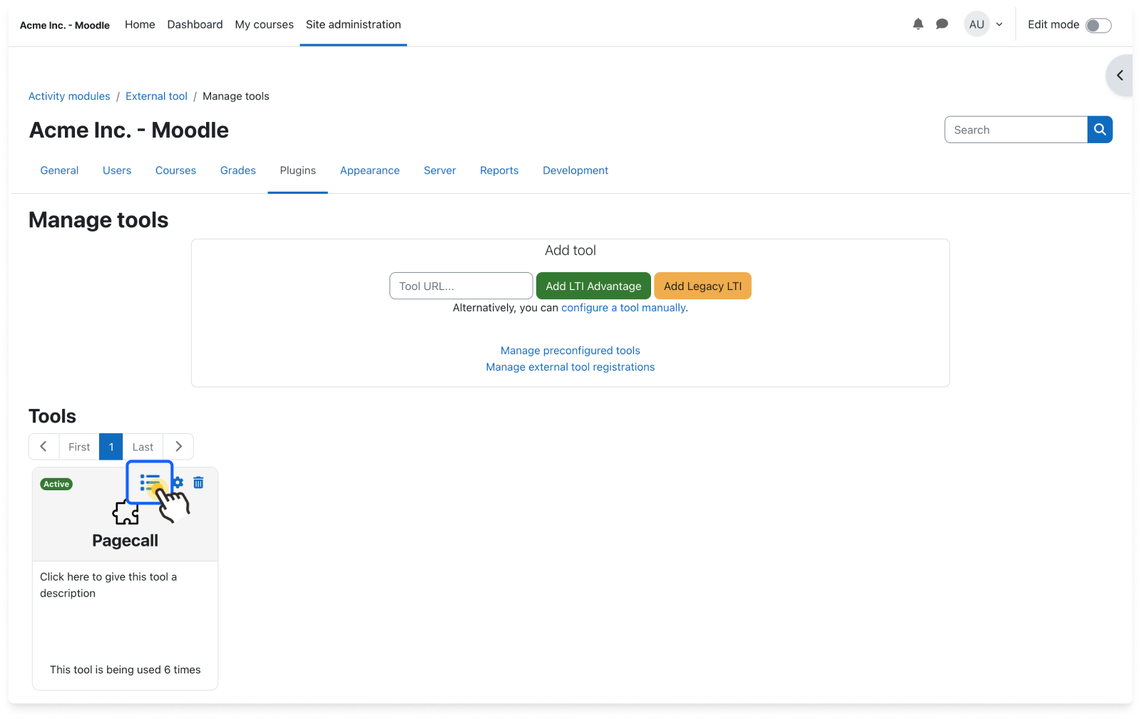Switch to the Development tab
The width and height of the screenshot is (1141, 719).
(x=575, y=170)
